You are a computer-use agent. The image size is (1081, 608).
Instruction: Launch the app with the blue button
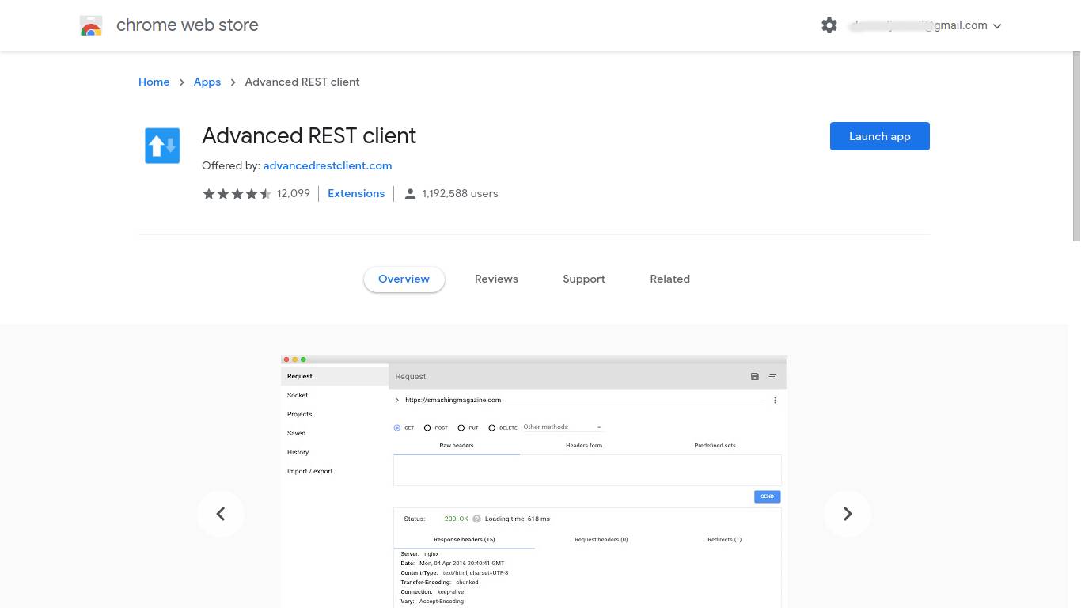click(x=879, y=136)
